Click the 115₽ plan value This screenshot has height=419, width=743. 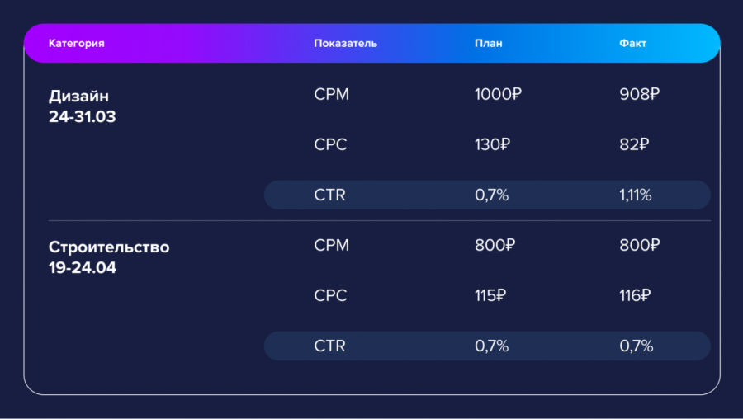pyautogui.click(x=490, y=295)
